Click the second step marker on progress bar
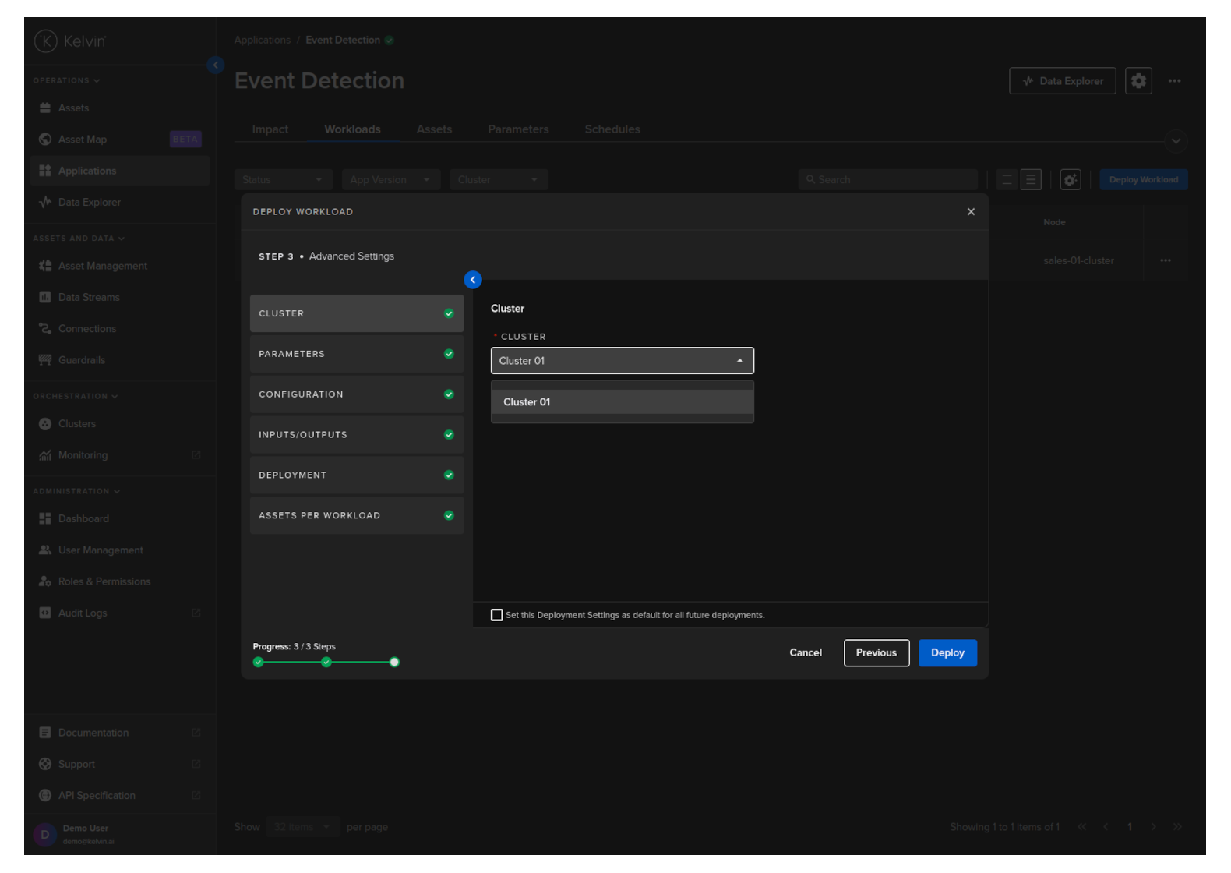The height and width of the screenshot is (873, 1231). (x=326, y=663)
